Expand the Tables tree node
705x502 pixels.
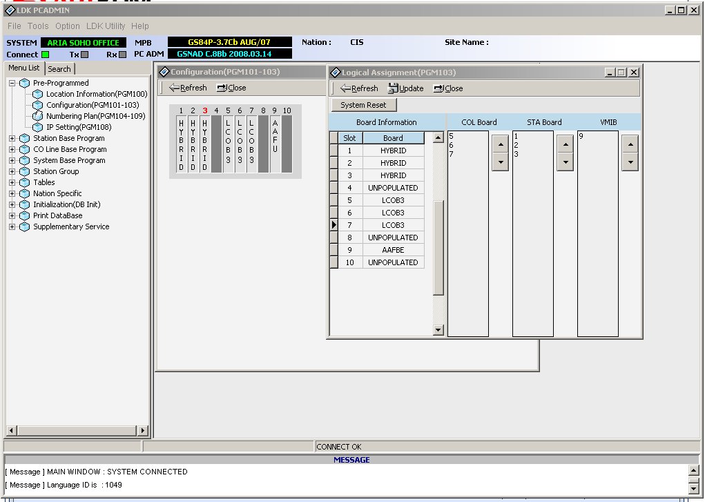coord(12,182)
